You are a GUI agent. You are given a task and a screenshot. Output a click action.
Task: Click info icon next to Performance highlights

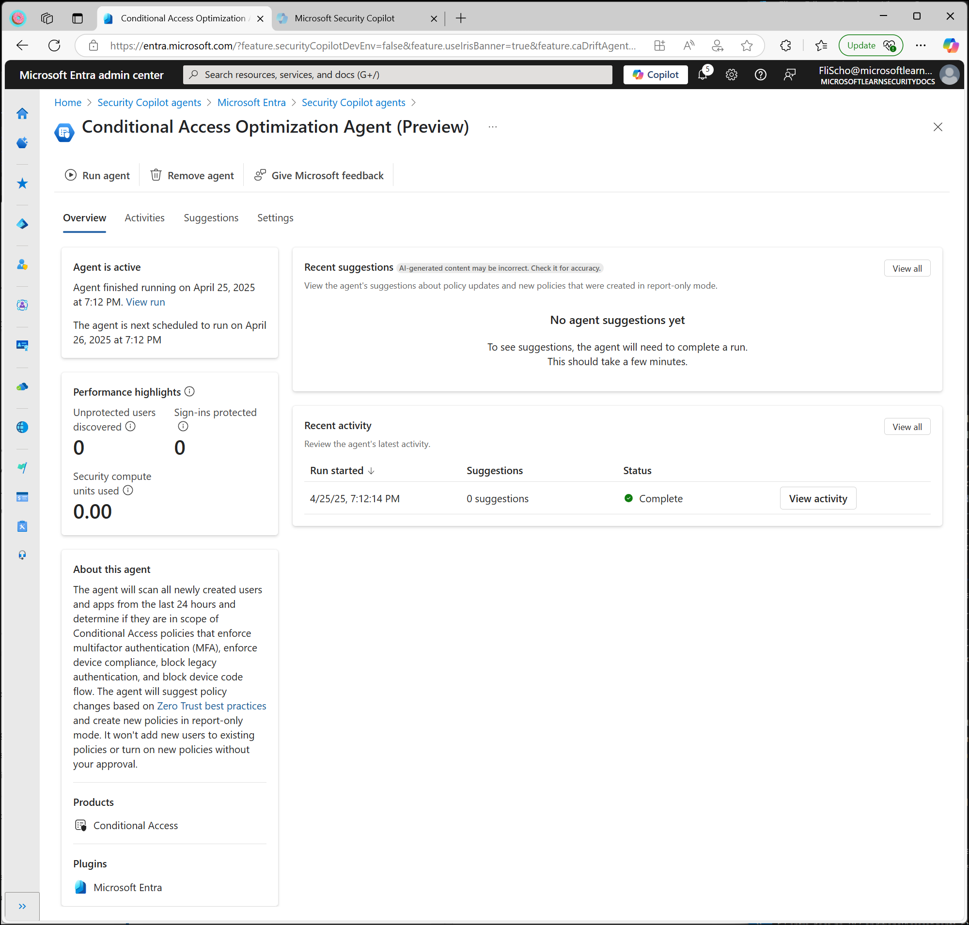[189, 391]
